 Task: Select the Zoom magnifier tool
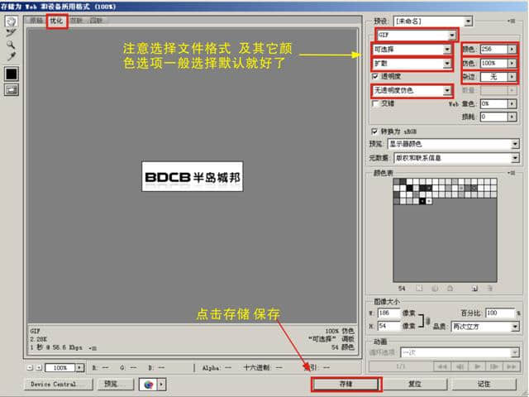click(x=12, y=45)
